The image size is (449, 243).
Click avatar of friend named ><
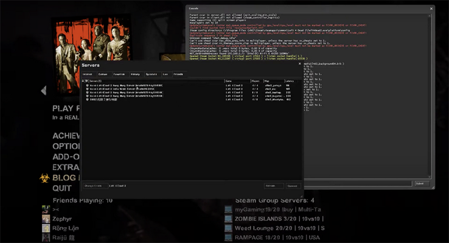(46, 209)
